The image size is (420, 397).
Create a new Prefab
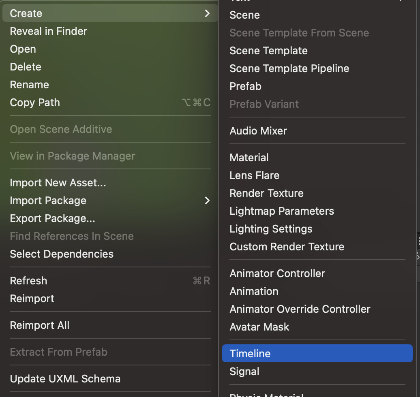245,86
